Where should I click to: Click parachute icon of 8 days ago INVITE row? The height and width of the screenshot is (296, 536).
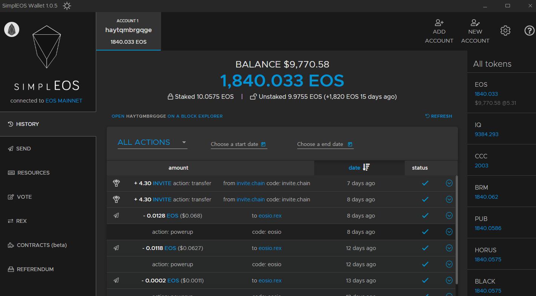point(116,199)
